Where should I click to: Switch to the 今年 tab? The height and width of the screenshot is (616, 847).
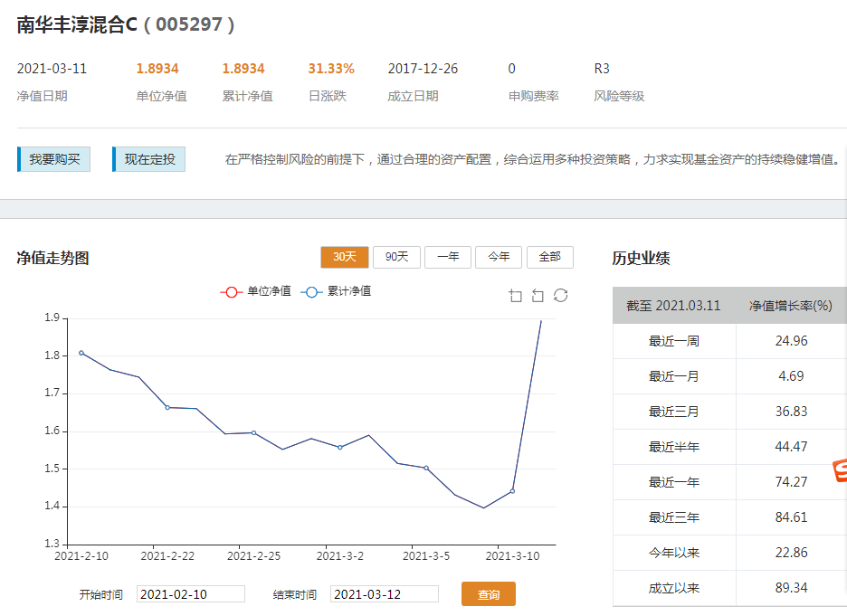(499, 257)
